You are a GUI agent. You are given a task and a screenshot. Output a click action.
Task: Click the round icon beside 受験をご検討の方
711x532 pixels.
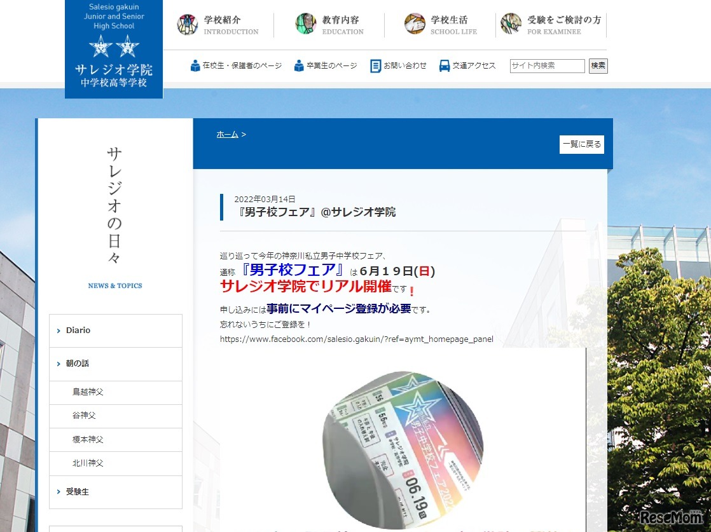511,24
